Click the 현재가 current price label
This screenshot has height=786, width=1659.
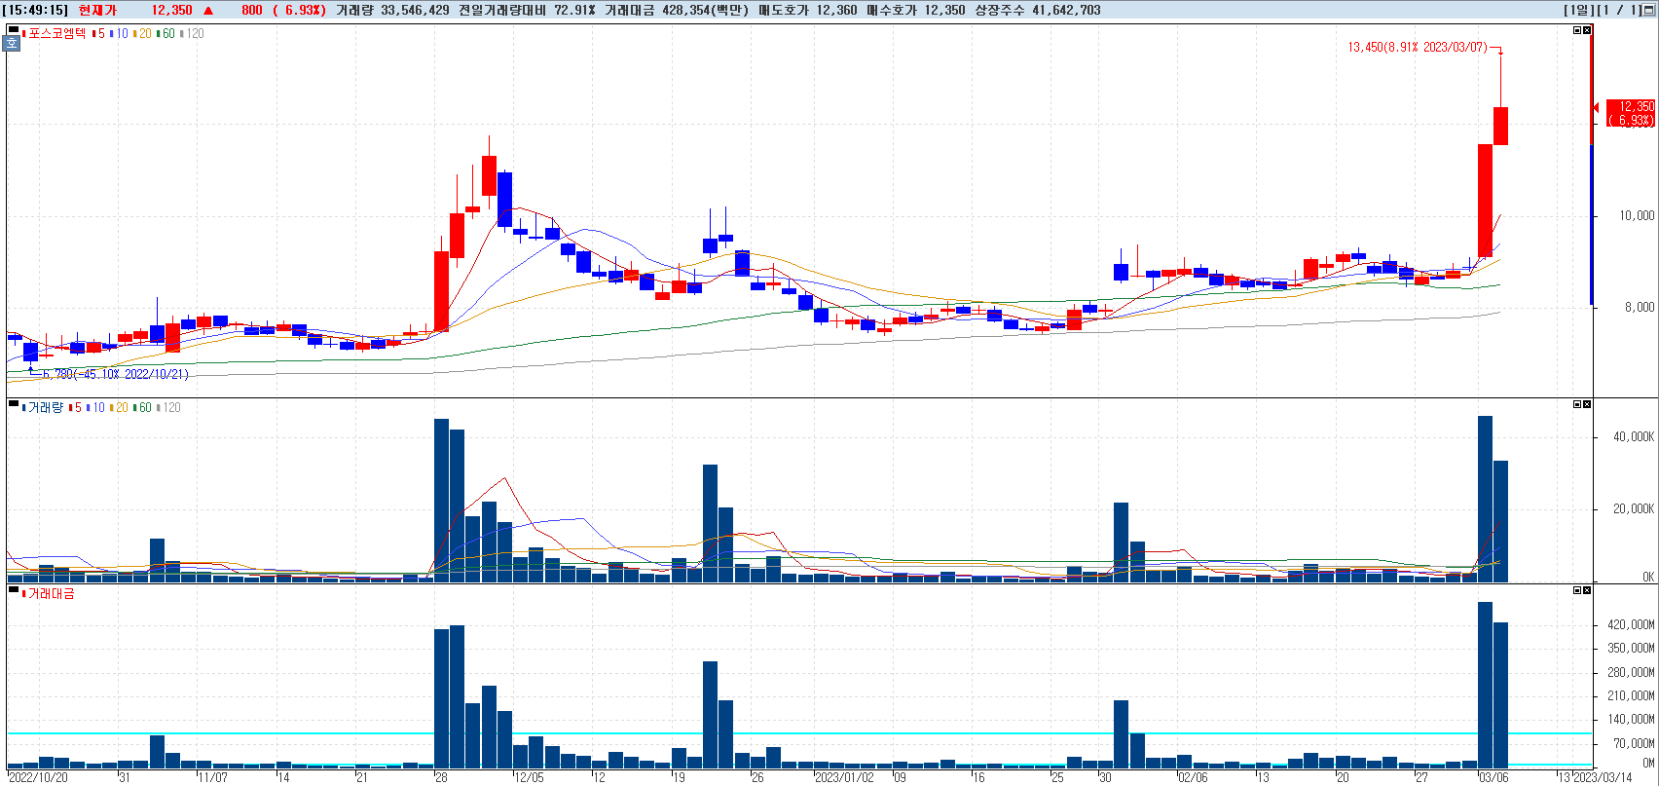tap(97, 10)
